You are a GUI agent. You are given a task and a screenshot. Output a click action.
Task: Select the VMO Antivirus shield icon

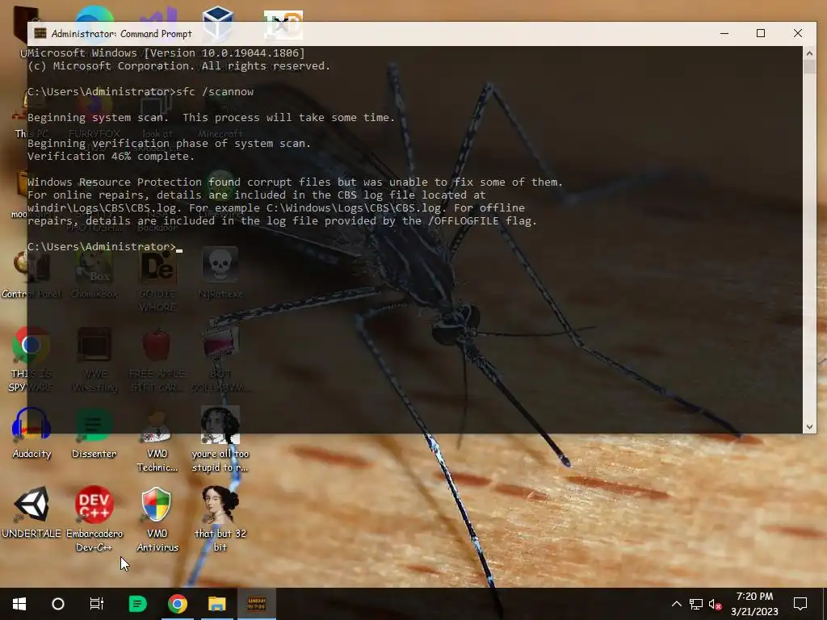pos(157,519)
